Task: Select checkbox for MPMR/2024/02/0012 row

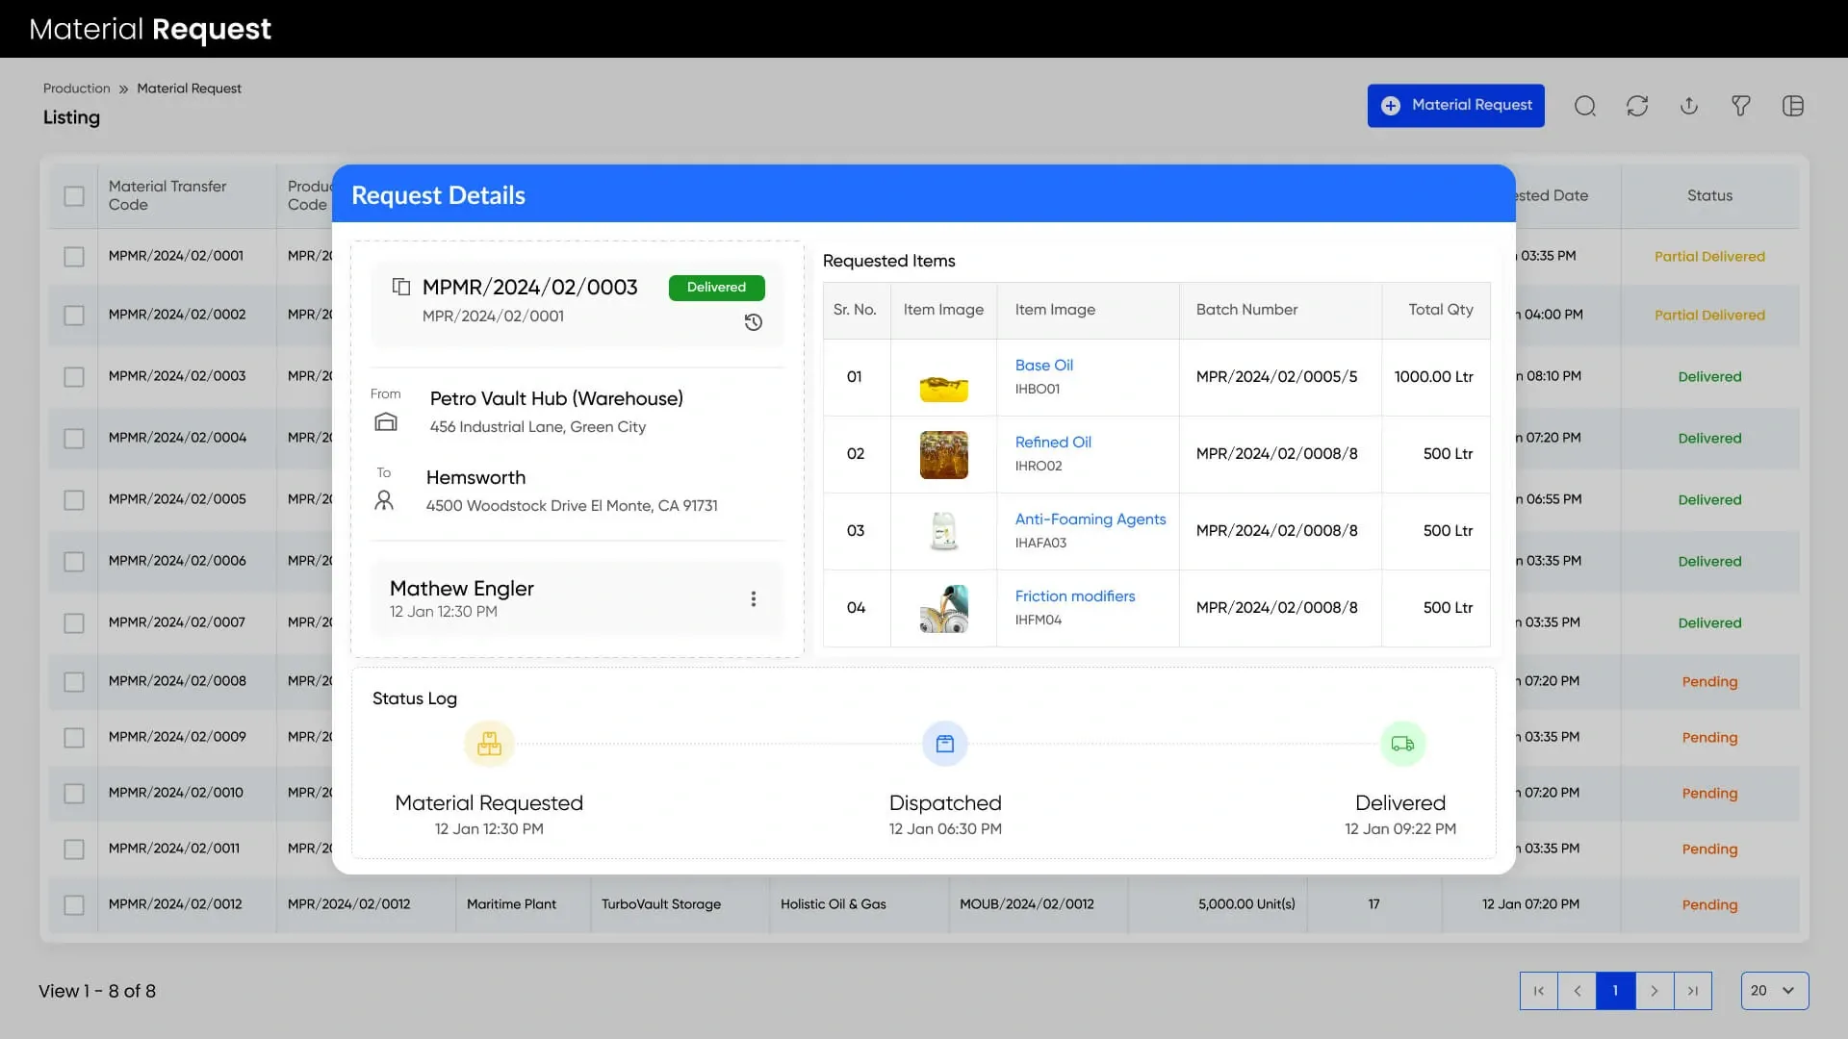Action: 74,905
